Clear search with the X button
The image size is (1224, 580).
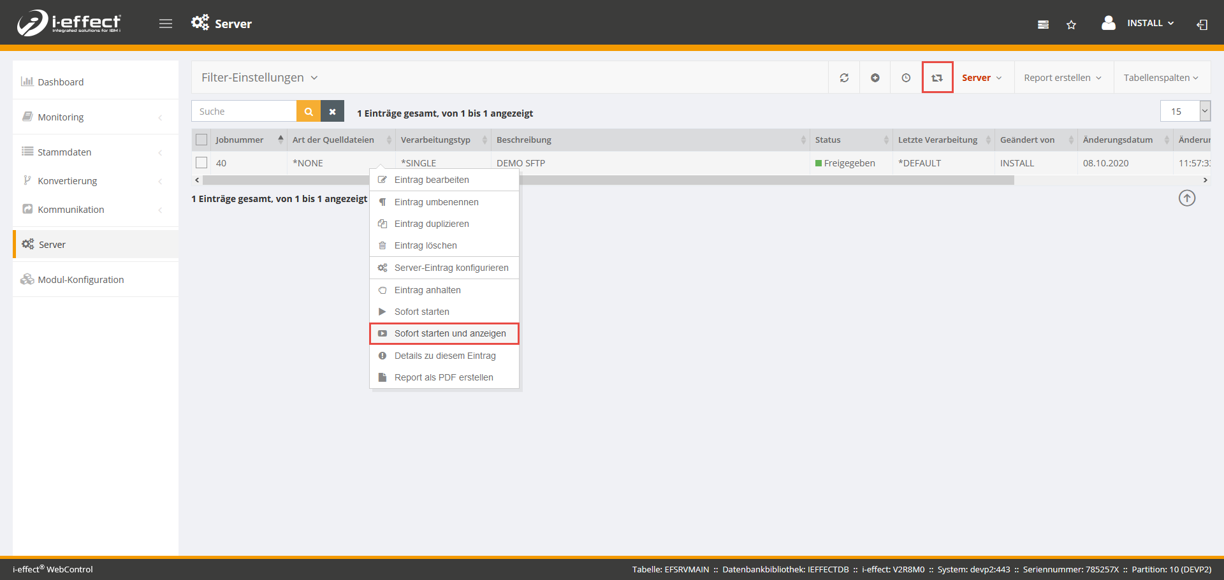tap(332, 112)
